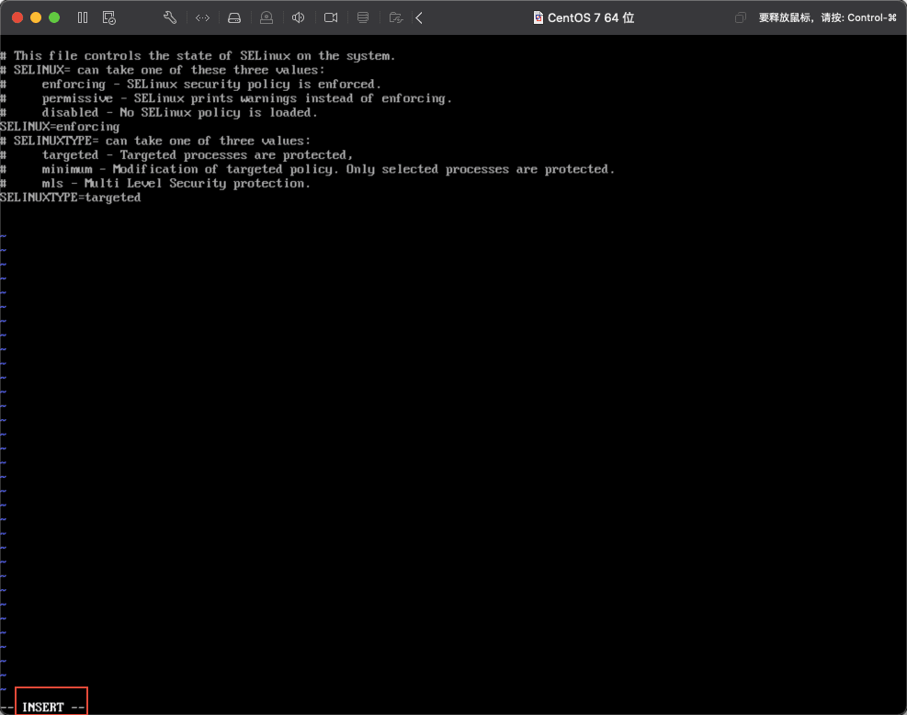
Task: Click the release mouse Control-⌘ hint
Action: click(827, 17)
